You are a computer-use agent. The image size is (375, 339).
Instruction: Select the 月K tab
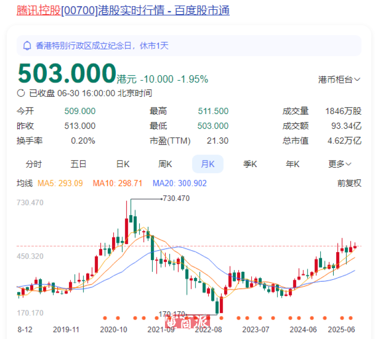pyautogui.click(x=208, y=164)
